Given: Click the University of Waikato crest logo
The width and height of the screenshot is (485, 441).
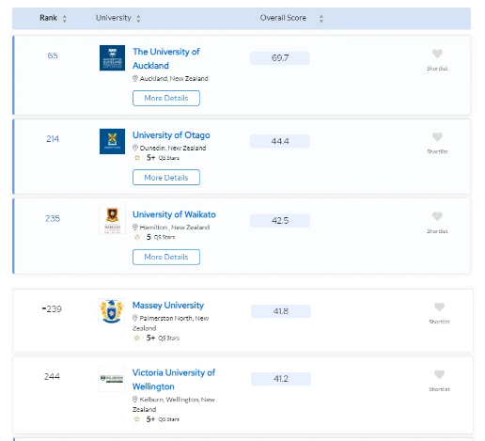Looking at the screenshot, I should pyautogui.click(x=112, y=221).
